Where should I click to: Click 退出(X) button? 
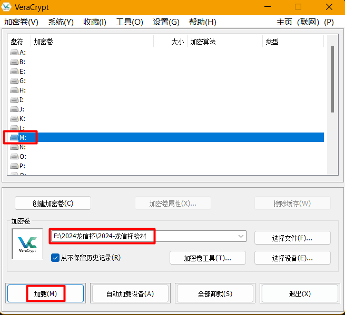(x=300, y=293)
